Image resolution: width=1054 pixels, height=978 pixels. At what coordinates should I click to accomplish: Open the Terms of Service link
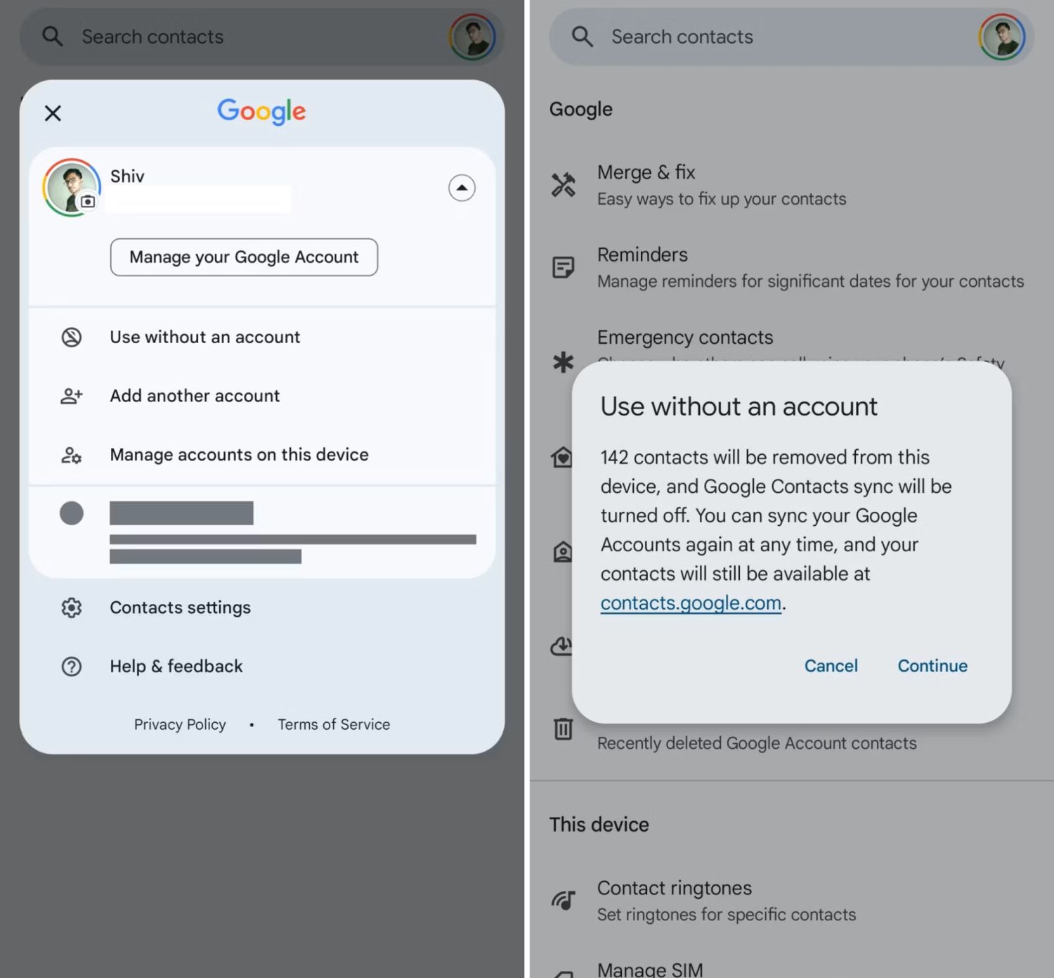334,724
